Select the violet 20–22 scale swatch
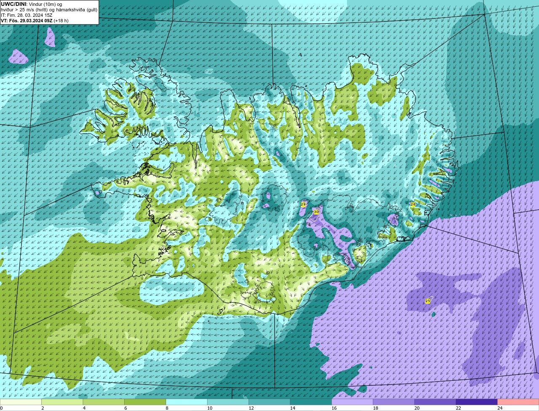The height and width of the screenshot is (411, 539). [x=435, y=402]
